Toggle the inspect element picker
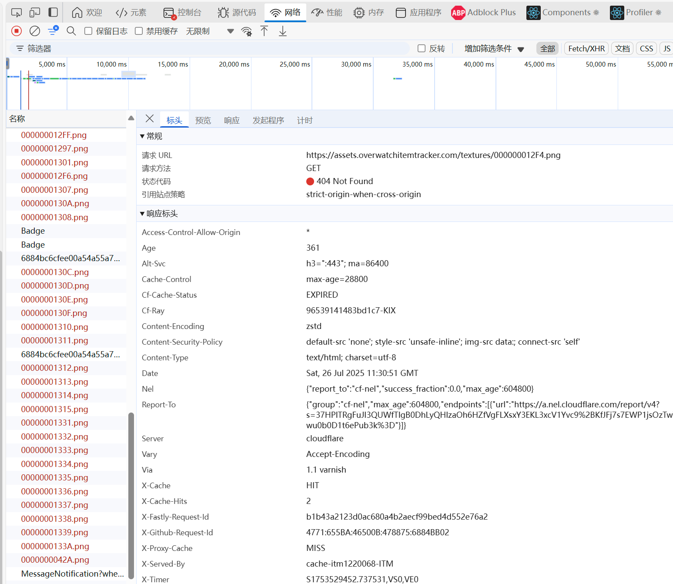 [16, 13]
